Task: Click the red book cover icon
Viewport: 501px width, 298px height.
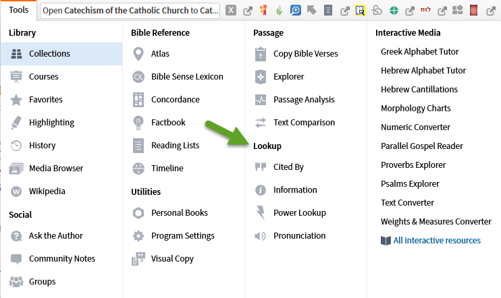Action: (x=473, y=11)
